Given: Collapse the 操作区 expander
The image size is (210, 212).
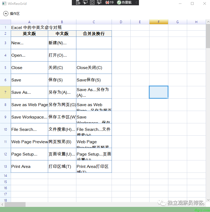Looking at the screenshot, I should pos(6,13).
